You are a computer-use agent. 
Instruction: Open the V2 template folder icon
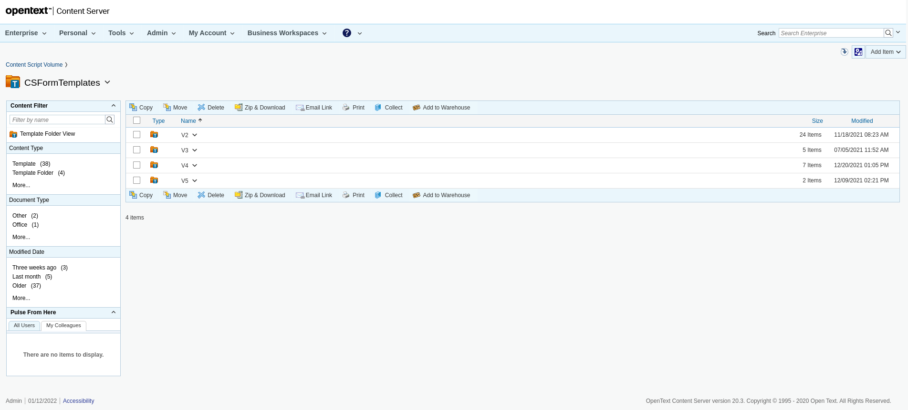pos(154,135)
